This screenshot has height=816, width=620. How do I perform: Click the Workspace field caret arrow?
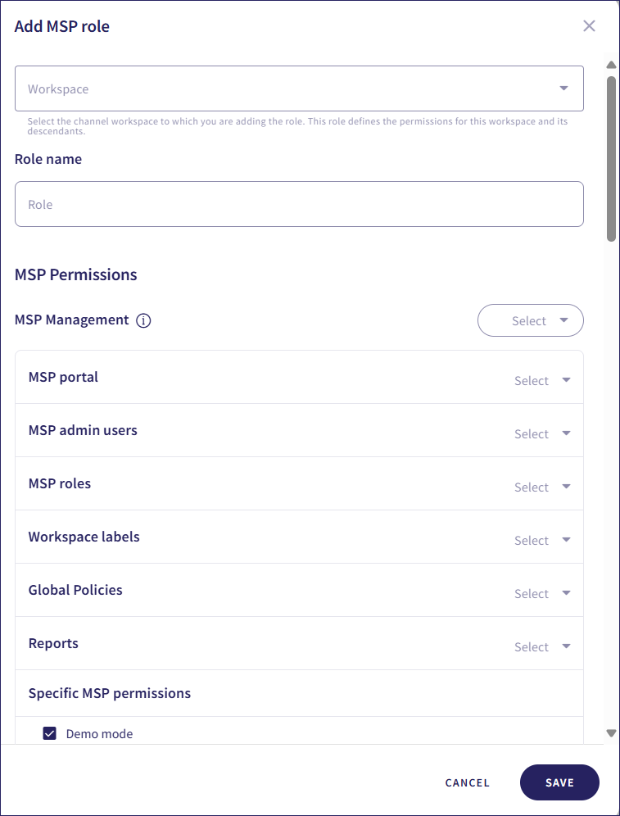tap(563, 88)
